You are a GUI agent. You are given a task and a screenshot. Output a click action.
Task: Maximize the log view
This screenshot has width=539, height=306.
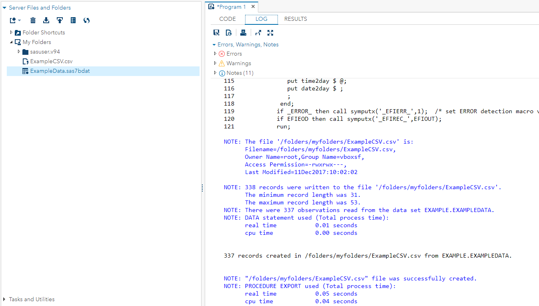point(271,33)
